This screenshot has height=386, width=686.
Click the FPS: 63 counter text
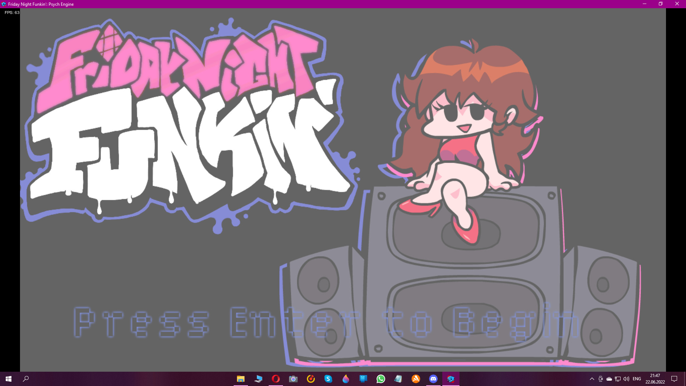[x=12, y=13]
